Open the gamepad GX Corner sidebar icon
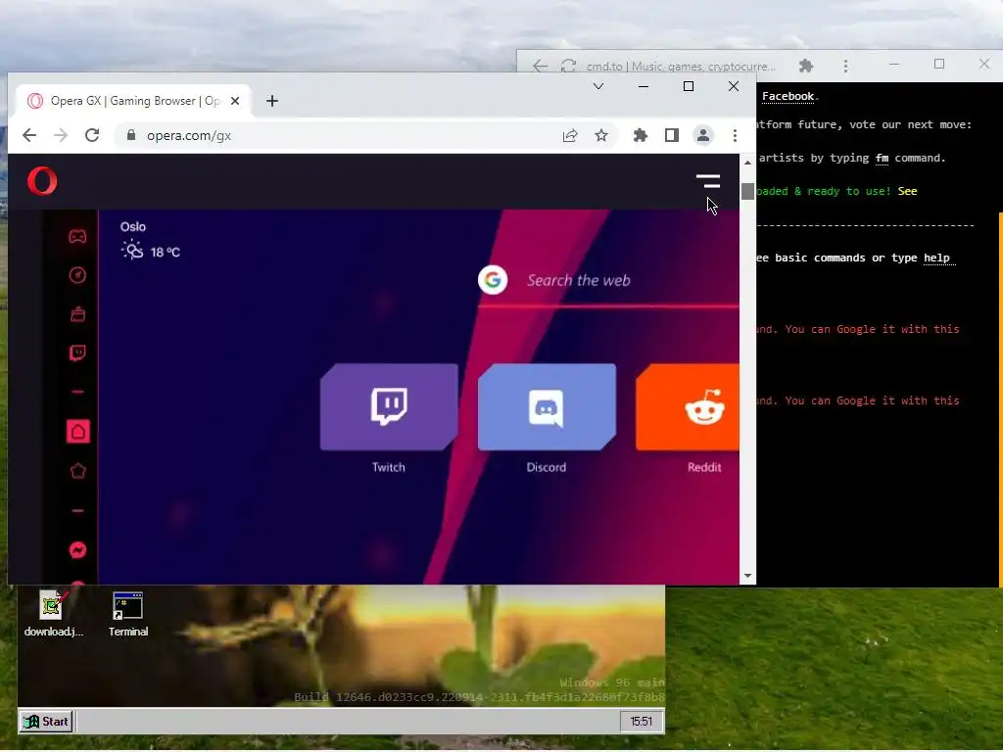The height and width of the screenshot is (752, 1003). tap(77, 237)
